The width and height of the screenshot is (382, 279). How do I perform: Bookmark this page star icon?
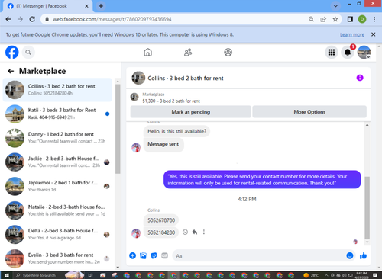pos(335,19)
